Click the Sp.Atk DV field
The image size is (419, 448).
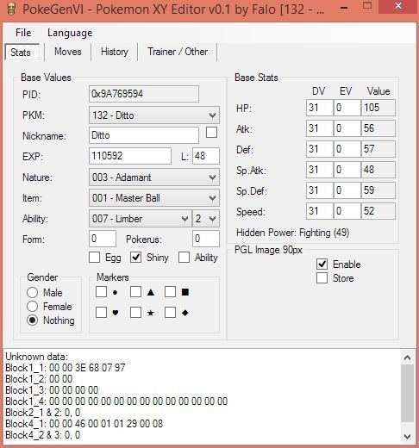click(320, 170)
